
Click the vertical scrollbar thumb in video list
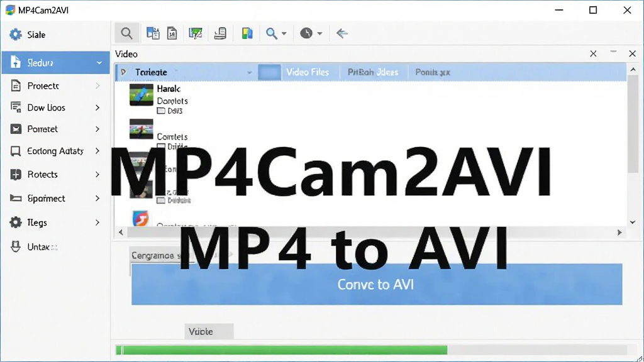(633, 124)
